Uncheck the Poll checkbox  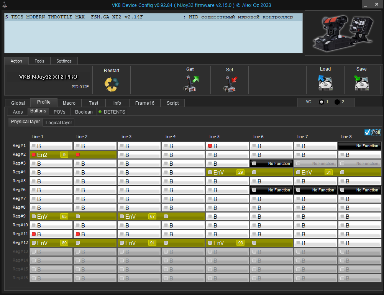click(x=368, y=132)
